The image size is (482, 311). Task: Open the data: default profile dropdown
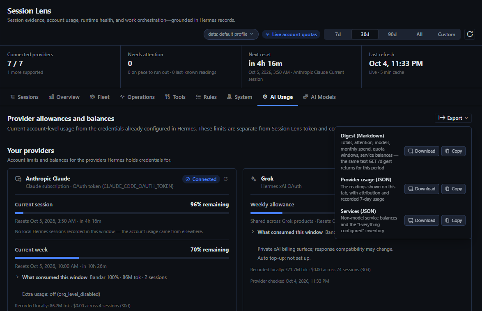231,34
